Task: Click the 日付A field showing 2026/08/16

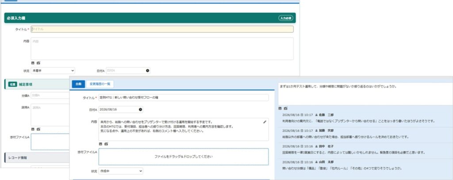Action: pos(121,109)
